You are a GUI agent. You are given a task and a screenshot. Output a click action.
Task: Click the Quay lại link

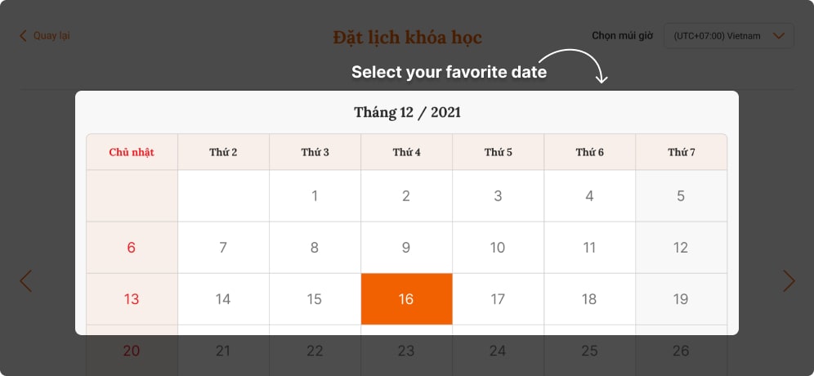coord(51,36)
